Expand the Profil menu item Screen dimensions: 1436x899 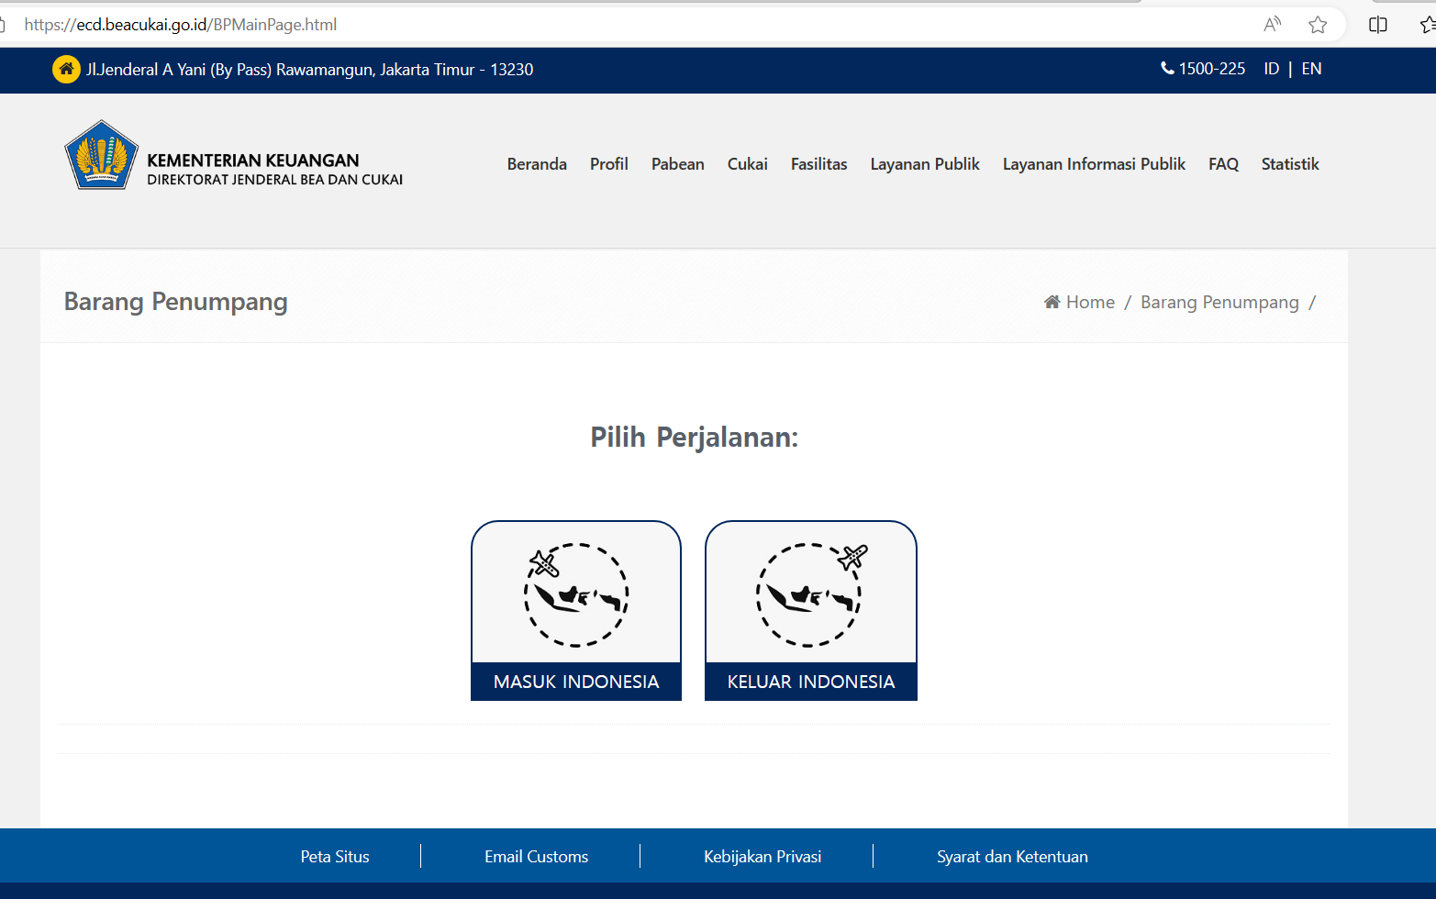[608, 164]
